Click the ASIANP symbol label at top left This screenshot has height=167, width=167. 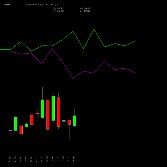click(7, 5)
